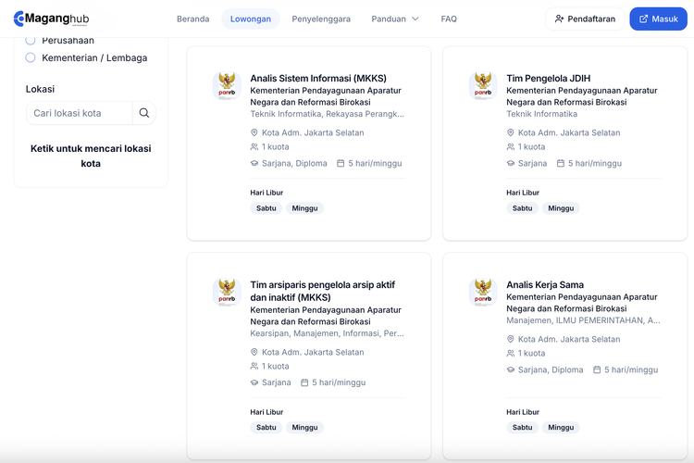Open the FAQ nav item
Screen dimensions: 694x463
pos(449,19)
